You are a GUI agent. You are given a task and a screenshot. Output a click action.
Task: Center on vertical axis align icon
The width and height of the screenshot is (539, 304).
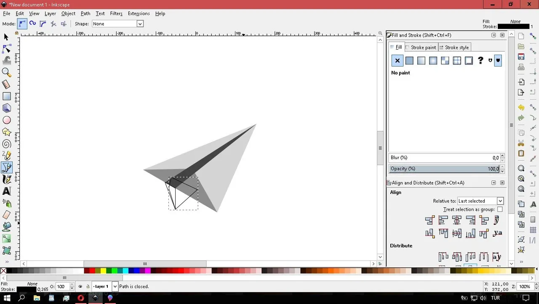[457, 220]
